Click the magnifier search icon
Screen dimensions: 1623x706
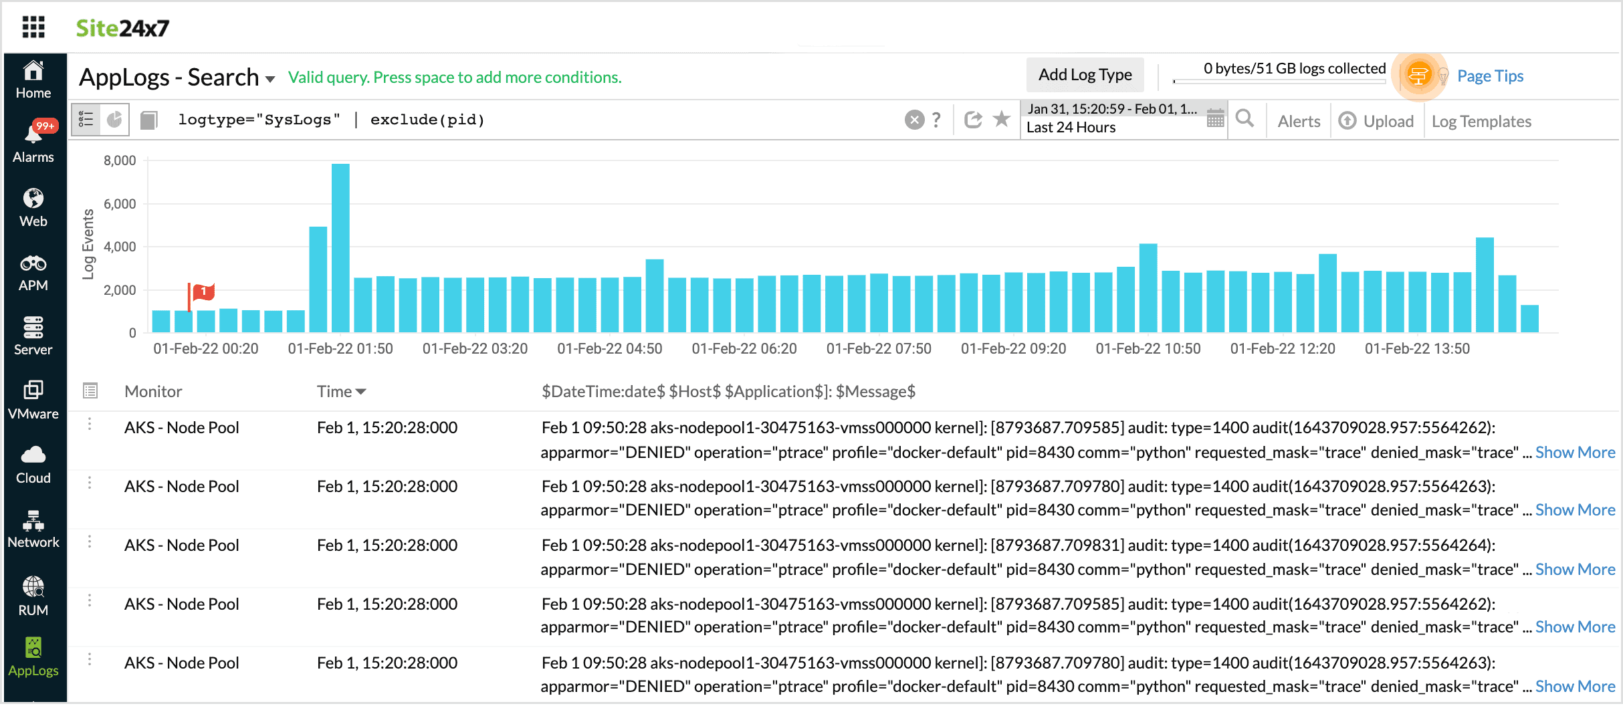1244,119
